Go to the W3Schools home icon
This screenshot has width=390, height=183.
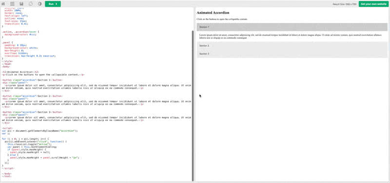(x=3, y=4)
